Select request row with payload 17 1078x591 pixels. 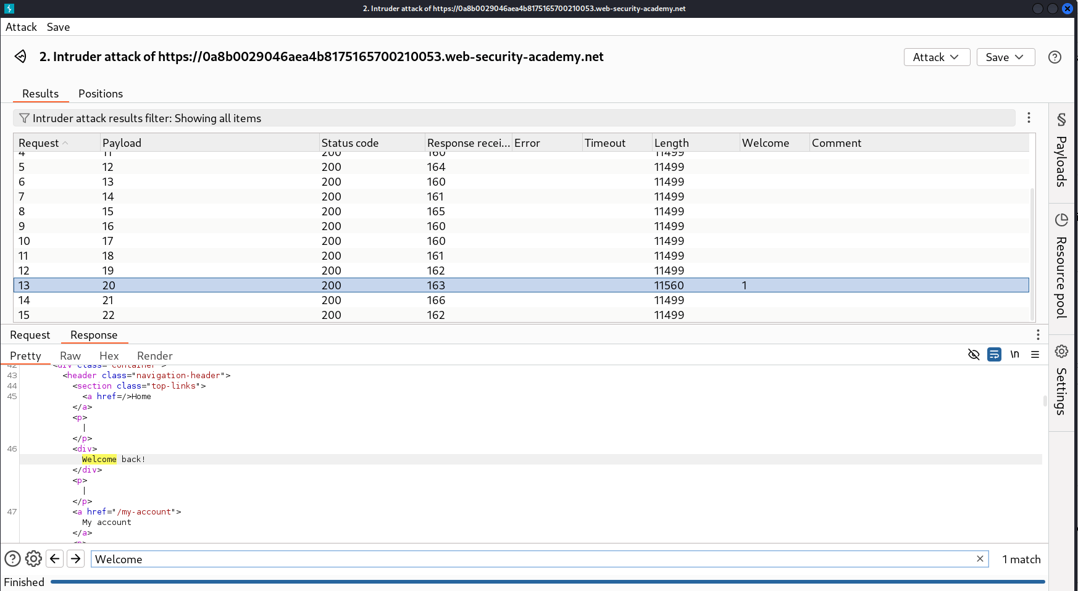[521, 241]
